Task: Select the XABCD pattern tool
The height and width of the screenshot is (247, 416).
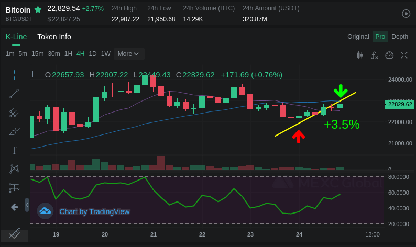Action: tap(14, 169)
